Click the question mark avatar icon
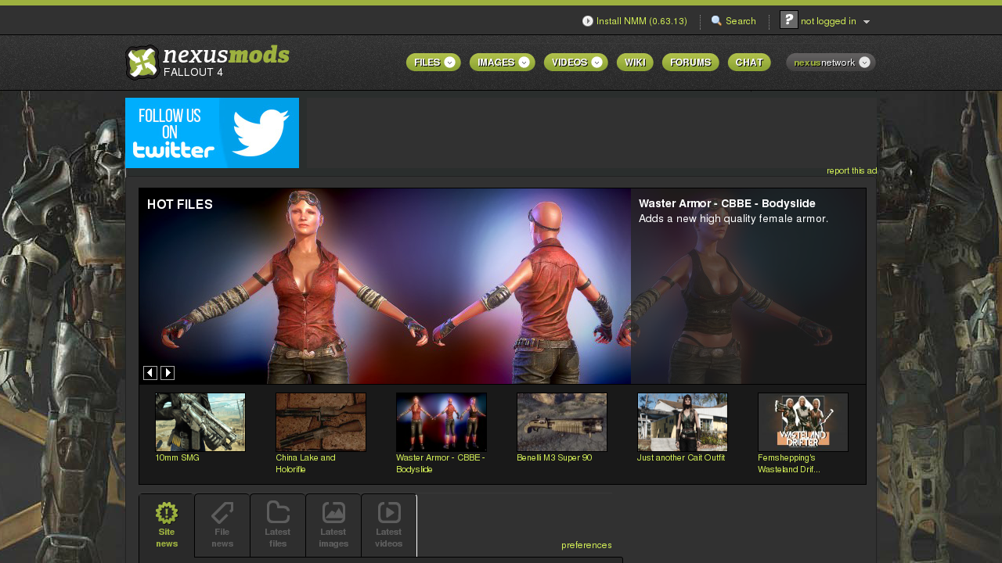1002x563 pixels. tap(789, 20)
